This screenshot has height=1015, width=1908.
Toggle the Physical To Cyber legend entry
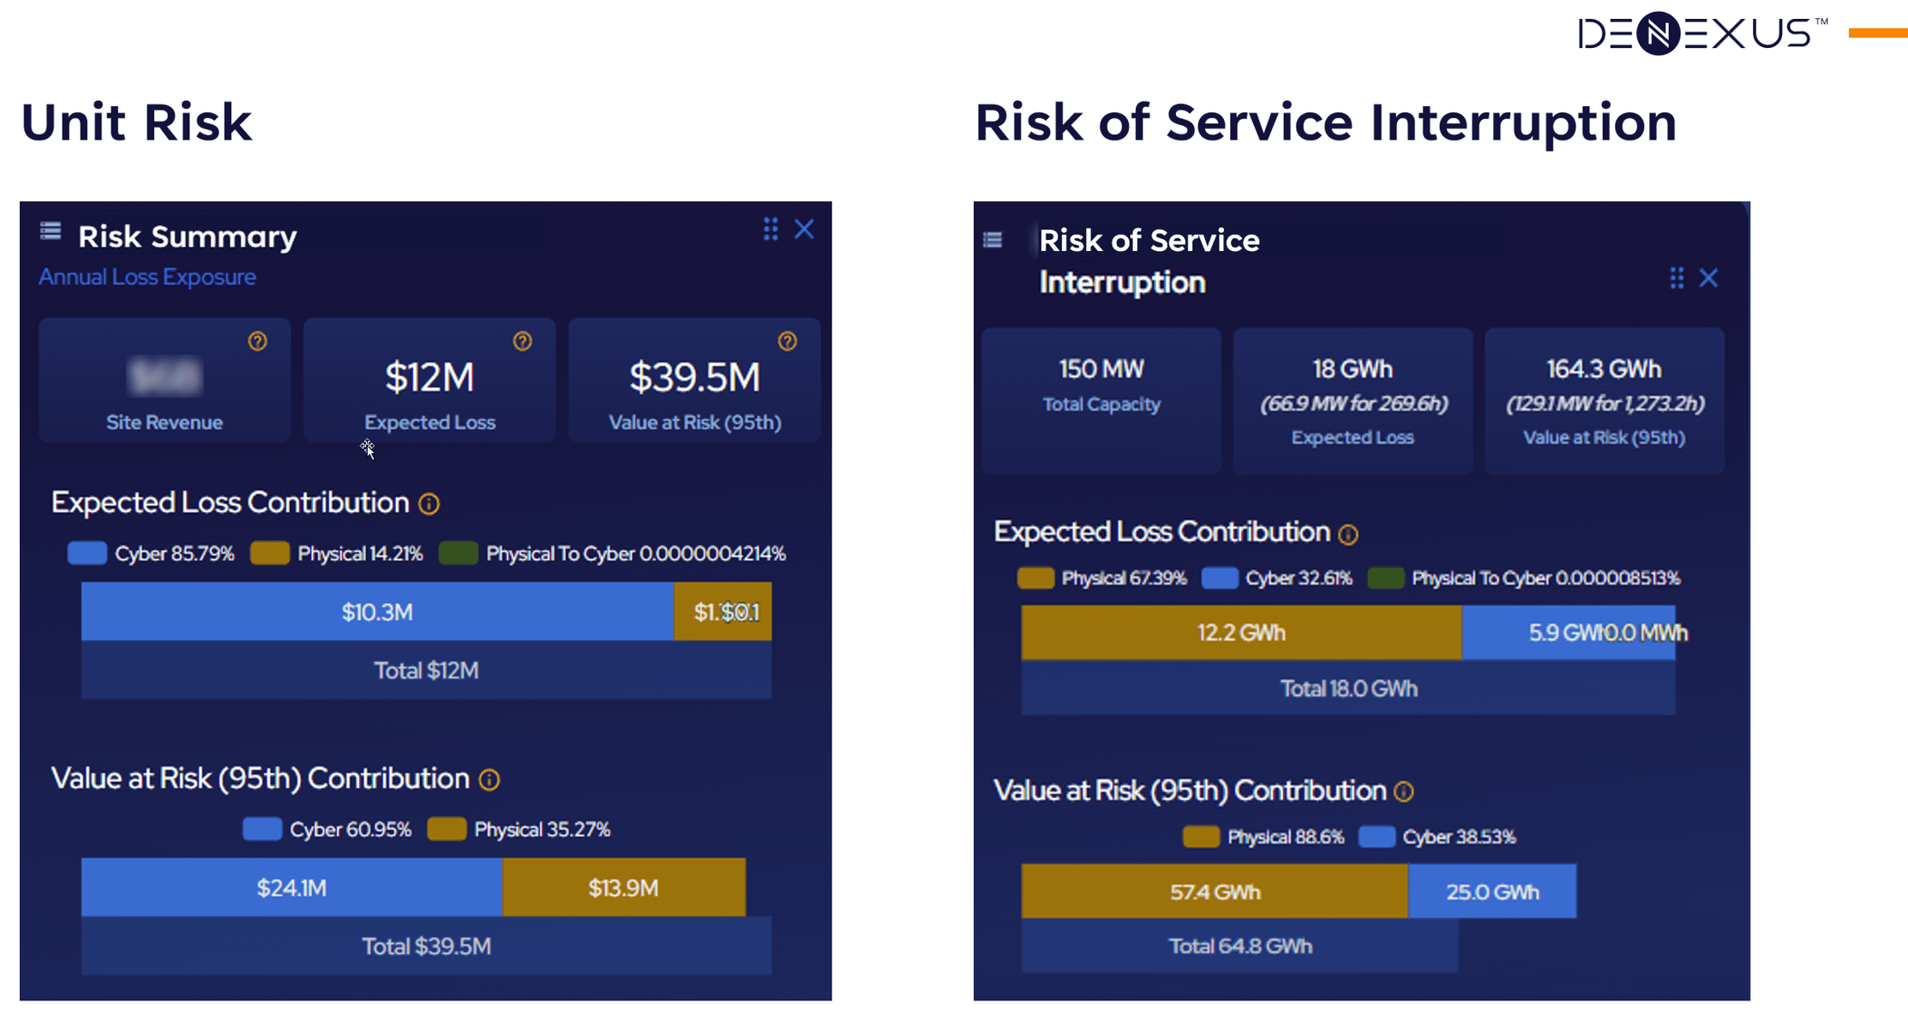(636, 553)
